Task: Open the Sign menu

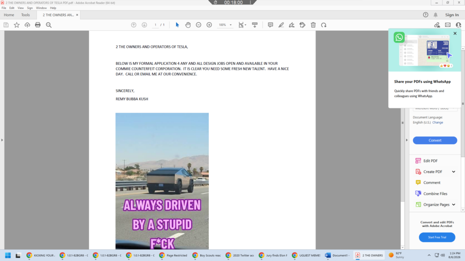Action: pyautogui.click(x=30, y=8)
